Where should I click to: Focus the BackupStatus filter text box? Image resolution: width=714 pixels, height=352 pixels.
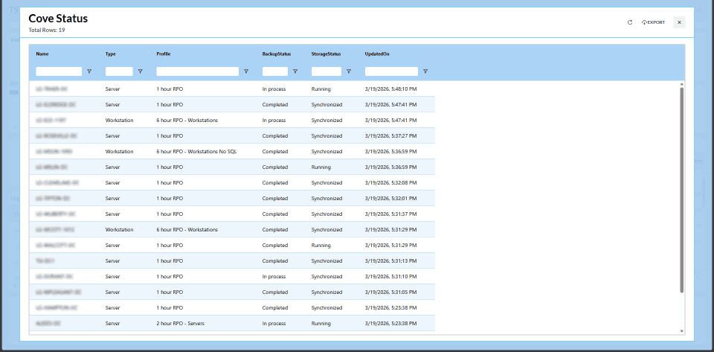[x=275, y=71]
